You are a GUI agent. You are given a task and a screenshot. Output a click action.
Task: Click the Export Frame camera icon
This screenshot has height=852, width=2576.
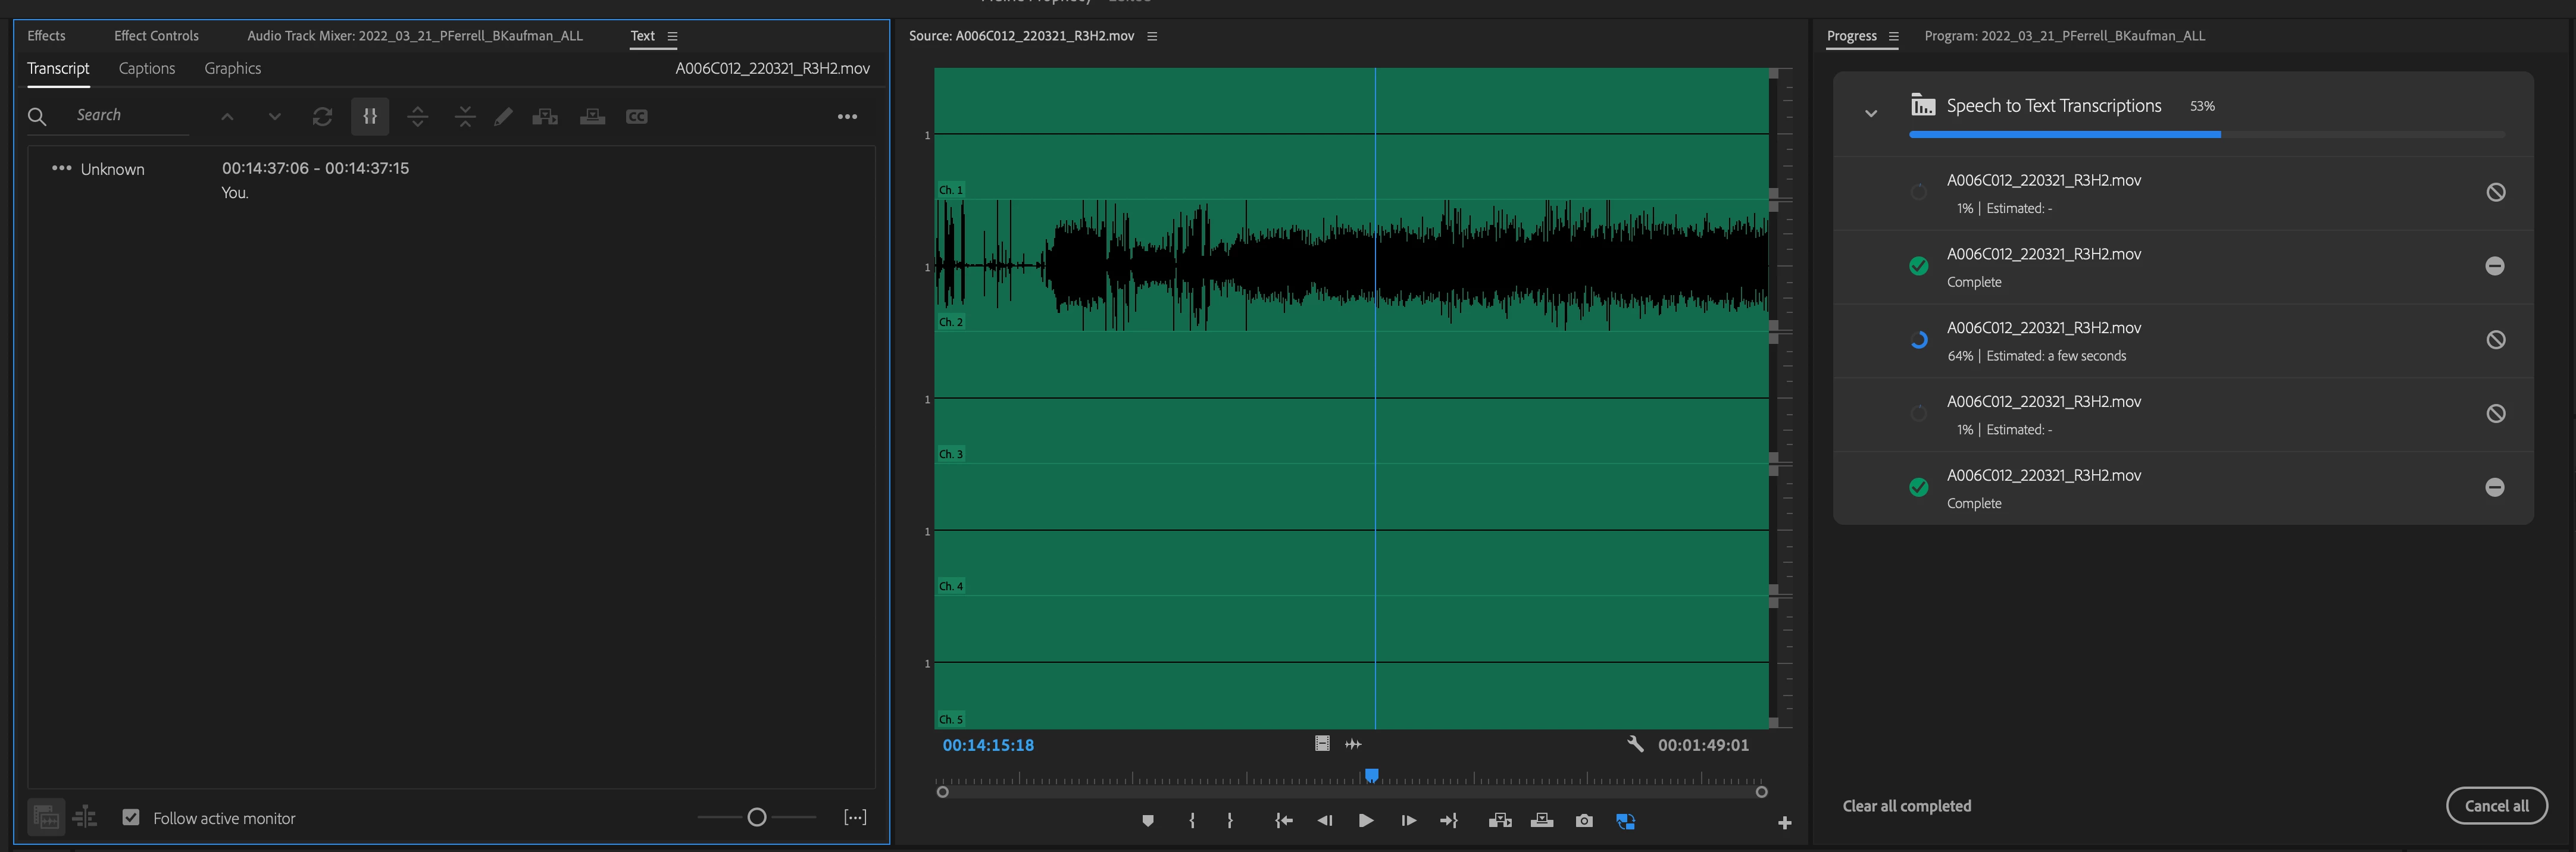coord(1584,821)
